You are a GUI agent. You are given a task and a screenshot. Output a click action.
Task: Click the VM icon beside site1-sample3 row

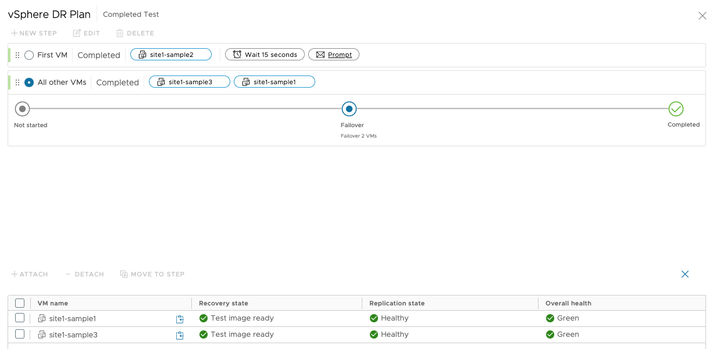42,334
